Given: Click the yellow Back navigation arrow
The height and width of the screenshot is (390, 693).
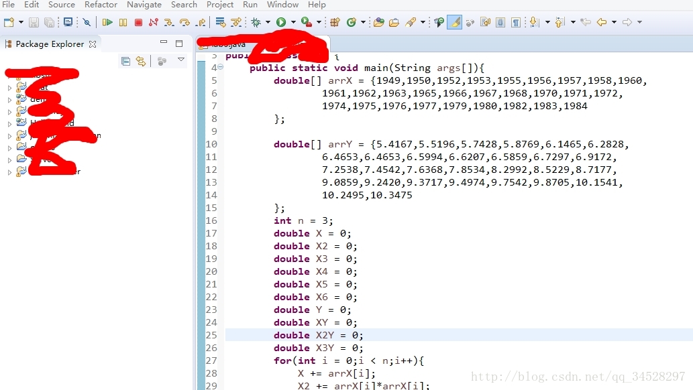Looking at the screenshot, I should pos(602,22).
